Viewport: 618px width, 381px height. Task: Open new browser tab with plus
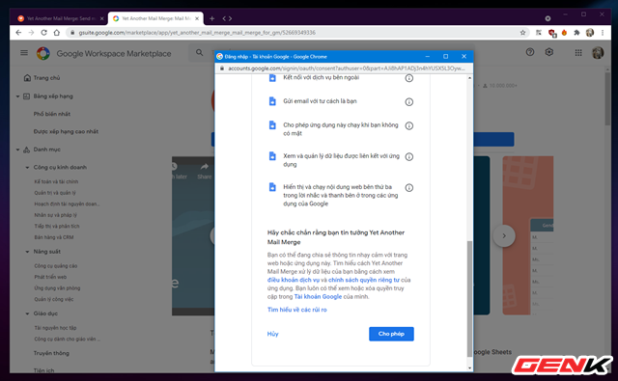[x=211, y=18]
